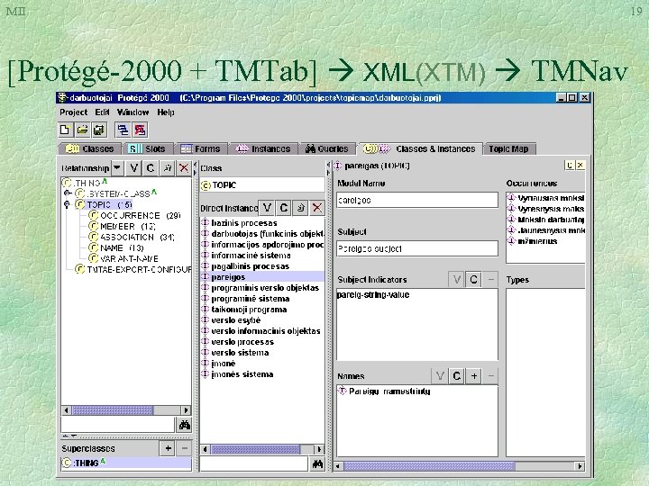
Task: Click binoculars search icon under instance list
Action: [x=317, y=464]
